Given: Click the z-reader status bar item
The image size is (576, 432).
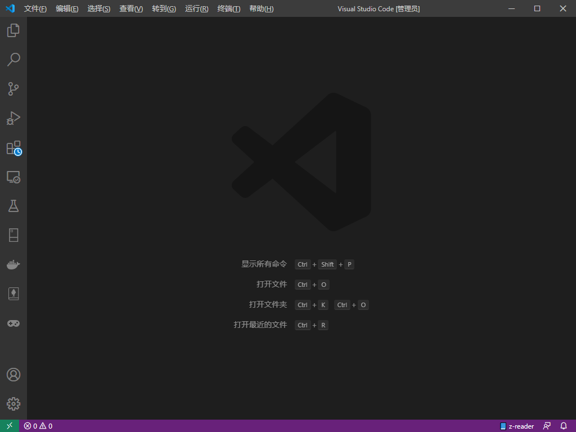Looking at the screenshot, I should coord(517,426).
